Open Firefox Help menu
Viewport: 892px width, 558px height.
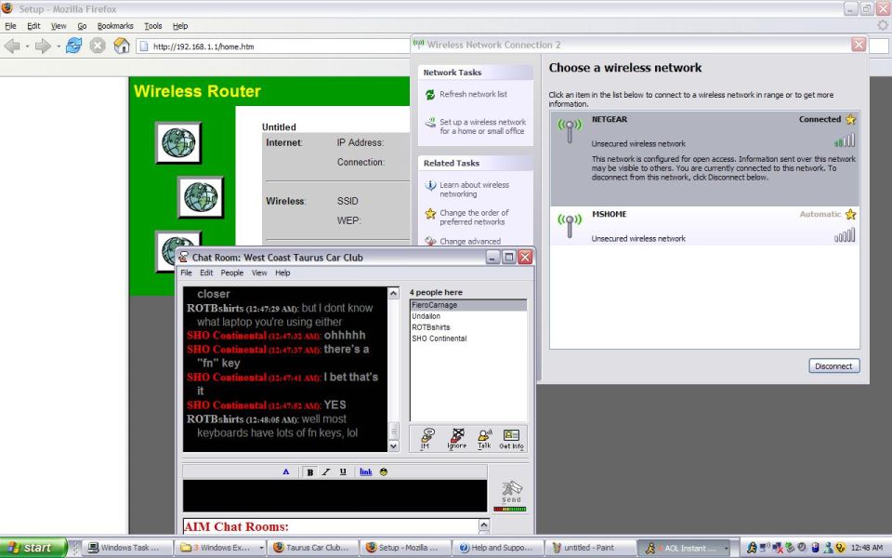click(x=180, y=26)
